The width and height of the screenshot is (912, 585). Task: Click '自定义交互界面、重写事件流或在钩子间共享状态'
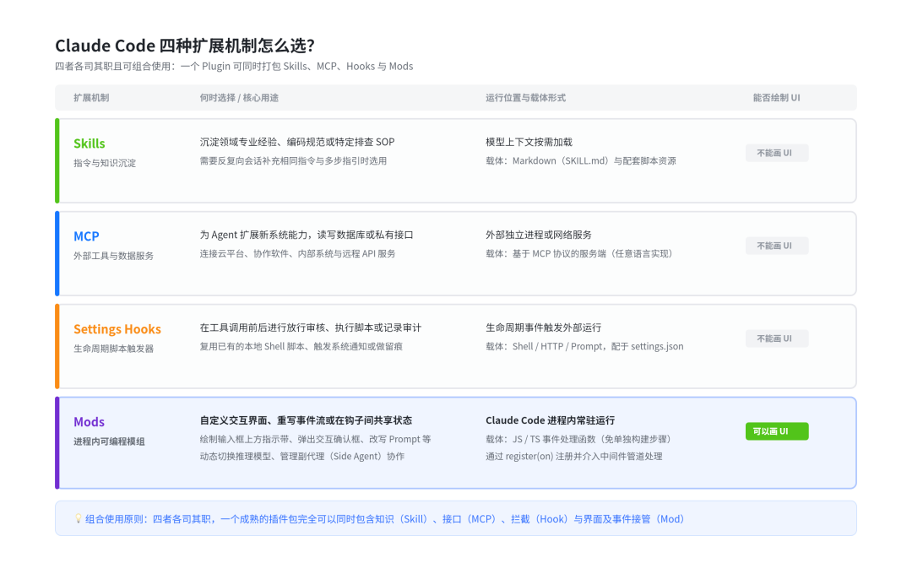[306, 420]
